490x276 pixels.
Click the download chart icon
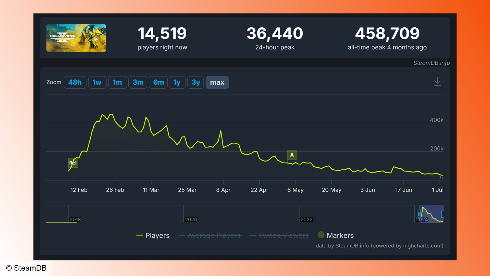click(x=437, y=82)
